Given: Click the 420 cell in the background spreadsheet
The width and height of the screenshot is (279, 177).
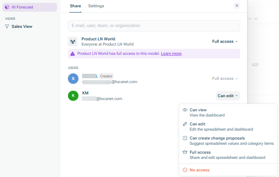Looking at the screenshot, I should pos(255,65).
